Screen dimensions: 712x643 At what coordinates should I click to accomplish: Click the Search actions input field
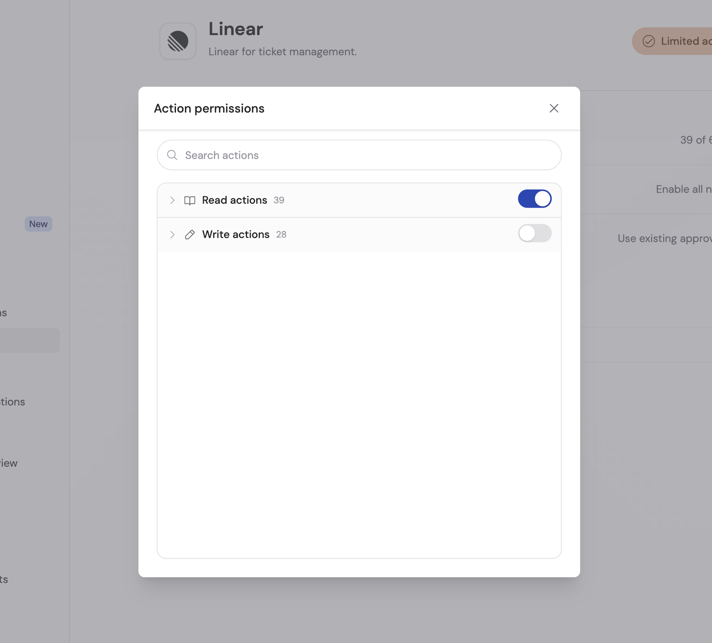coord(359,155)
